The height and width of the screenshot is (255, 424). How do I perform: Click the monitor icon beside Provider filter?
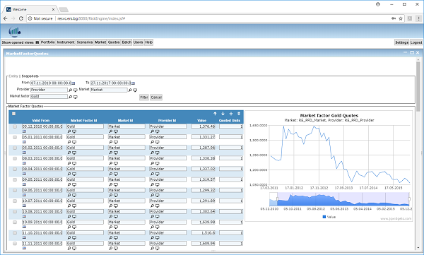76,90
